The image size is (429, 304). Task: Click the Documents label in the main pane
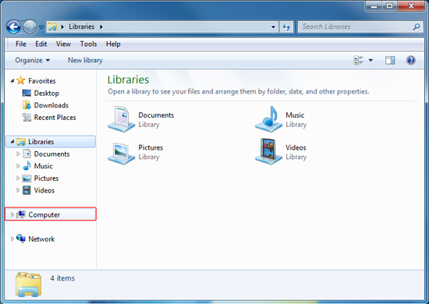click(x=156, y=115)
